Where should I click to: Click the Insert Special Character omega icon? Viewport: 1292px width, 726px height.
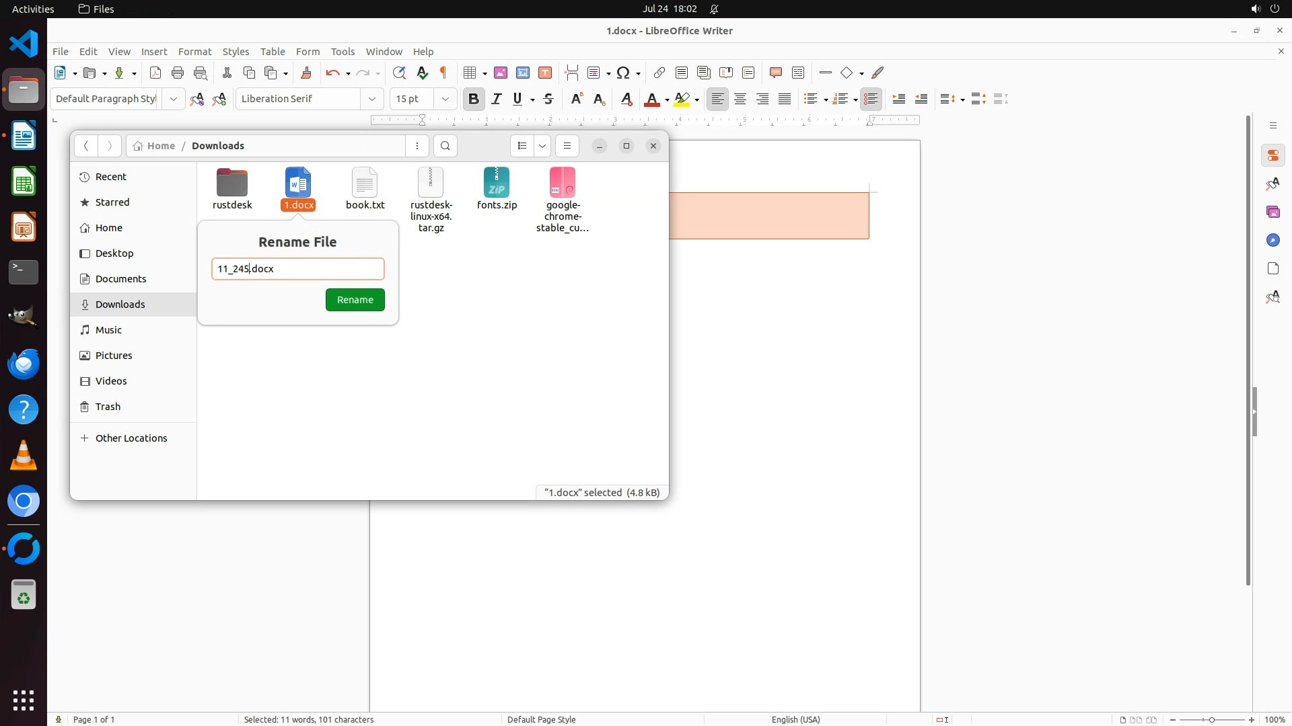pyautogui.click(x=623, y=73)
